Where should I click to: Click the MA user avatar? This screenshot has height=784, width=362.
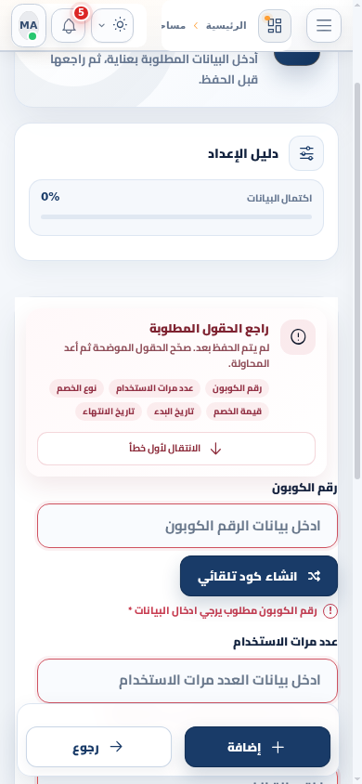[x=29, y=25]
